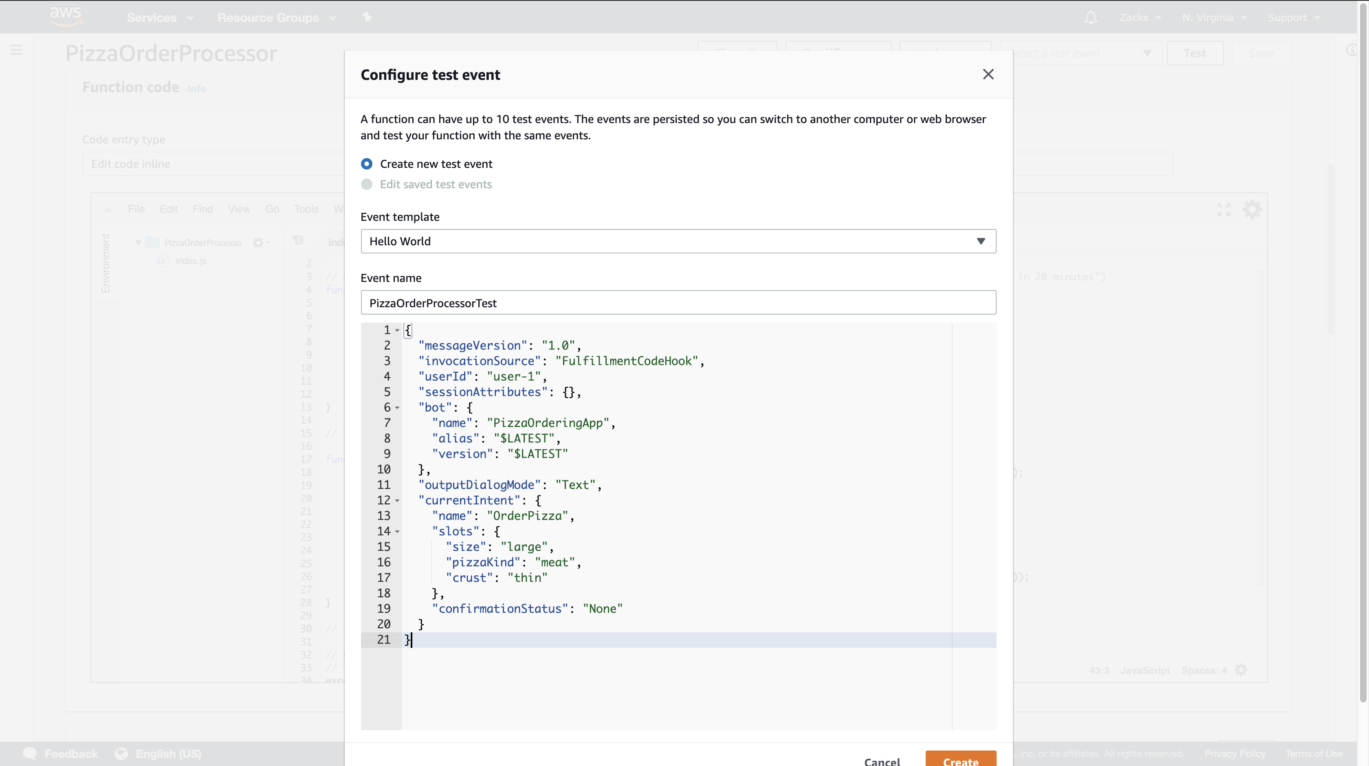Click the Event name input field
Image resolution: width=1369 pixels, height=766 pixels.
tap(678, 302)
